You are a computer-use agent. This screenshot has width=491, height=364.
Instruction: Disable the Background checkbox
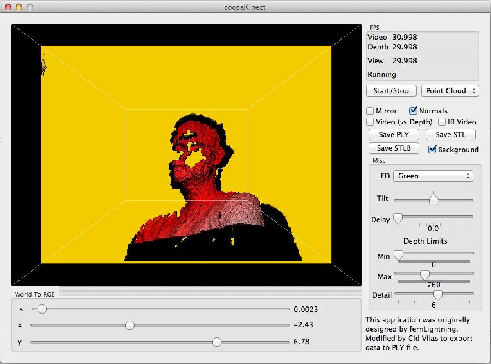pos(432,149)
